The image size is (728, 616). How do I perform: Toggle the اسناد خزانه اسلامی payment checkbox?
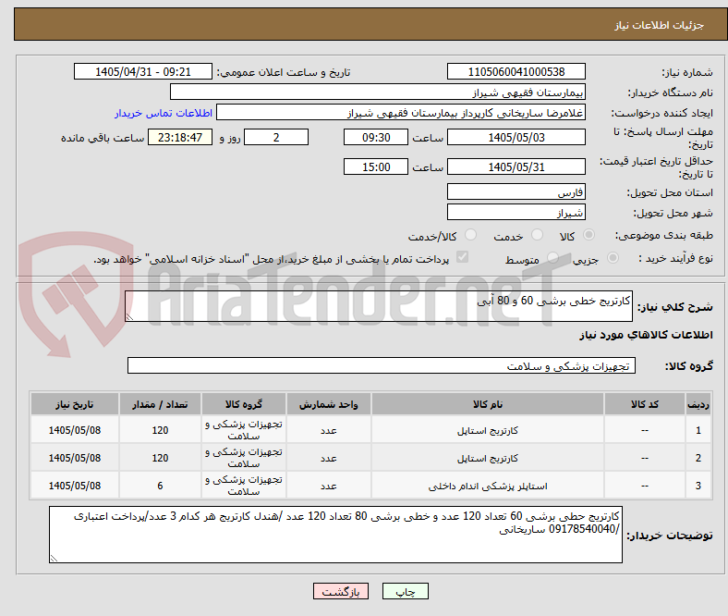[x=463, y=256]
